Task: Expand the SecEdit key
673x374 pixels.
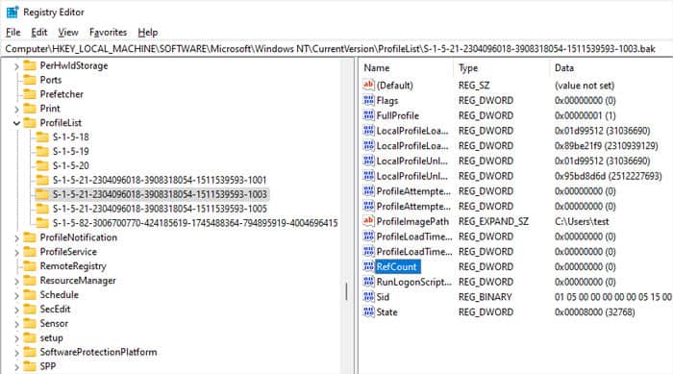Action: 16,310
